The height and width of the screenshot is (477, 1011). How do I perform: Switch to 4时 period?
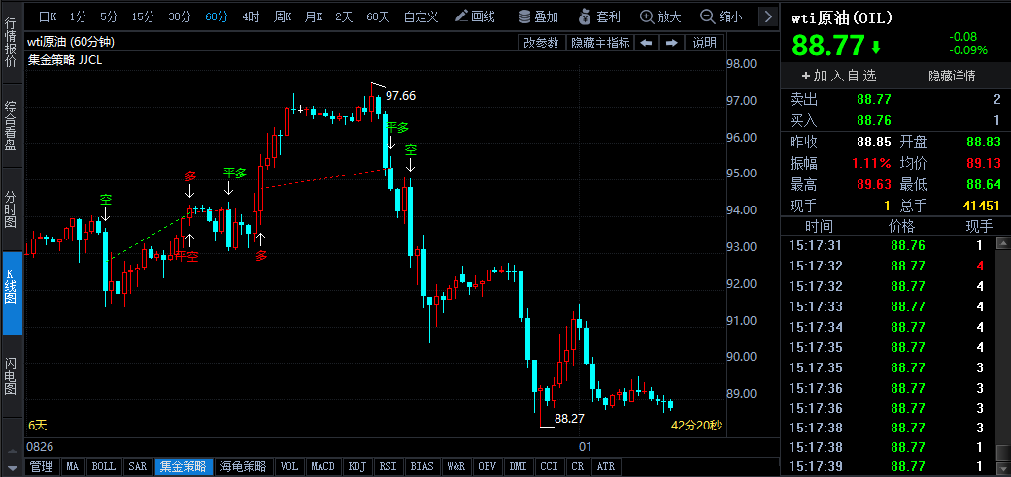point(251,16)
